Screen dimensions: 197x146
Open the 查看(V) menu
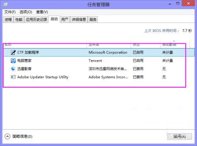click(x=42, y=12)
